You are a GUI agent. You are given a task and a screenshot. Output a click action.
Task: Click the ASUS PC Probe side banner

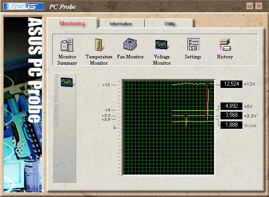23,104
